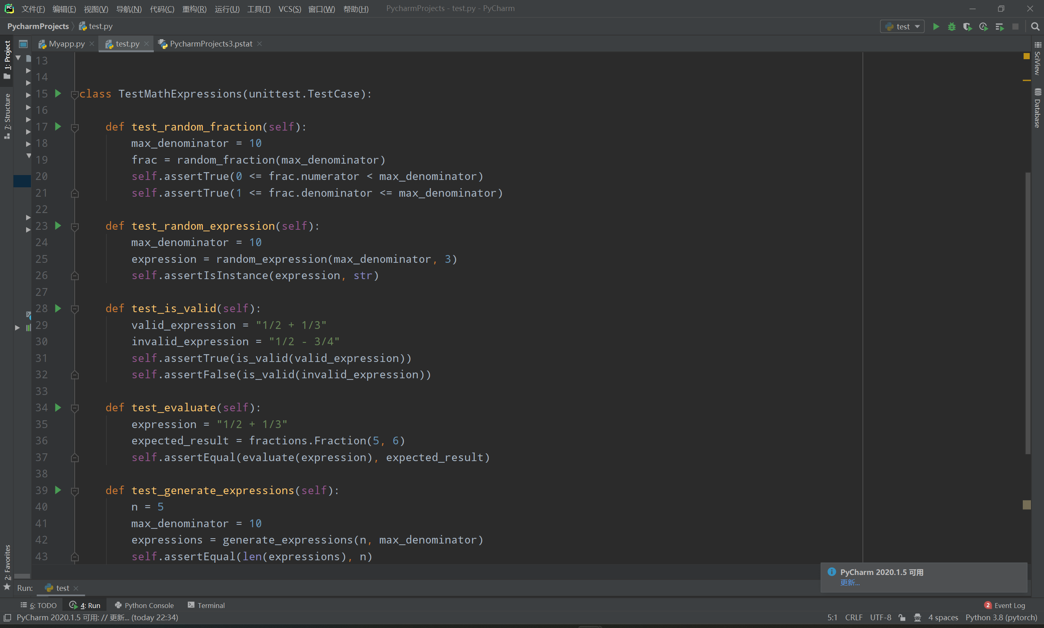Open the 编辑(E) menu
1044x628 pixels.
64,9
